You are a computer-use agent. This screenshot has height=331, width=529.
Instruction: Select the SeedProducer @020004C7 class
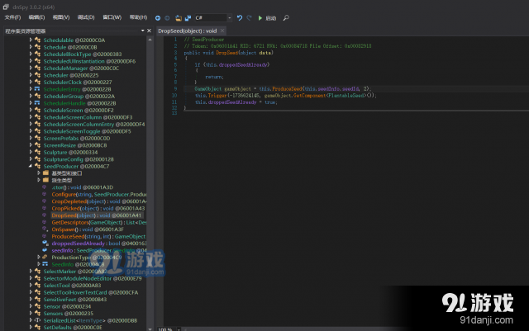tap(76, 166)
